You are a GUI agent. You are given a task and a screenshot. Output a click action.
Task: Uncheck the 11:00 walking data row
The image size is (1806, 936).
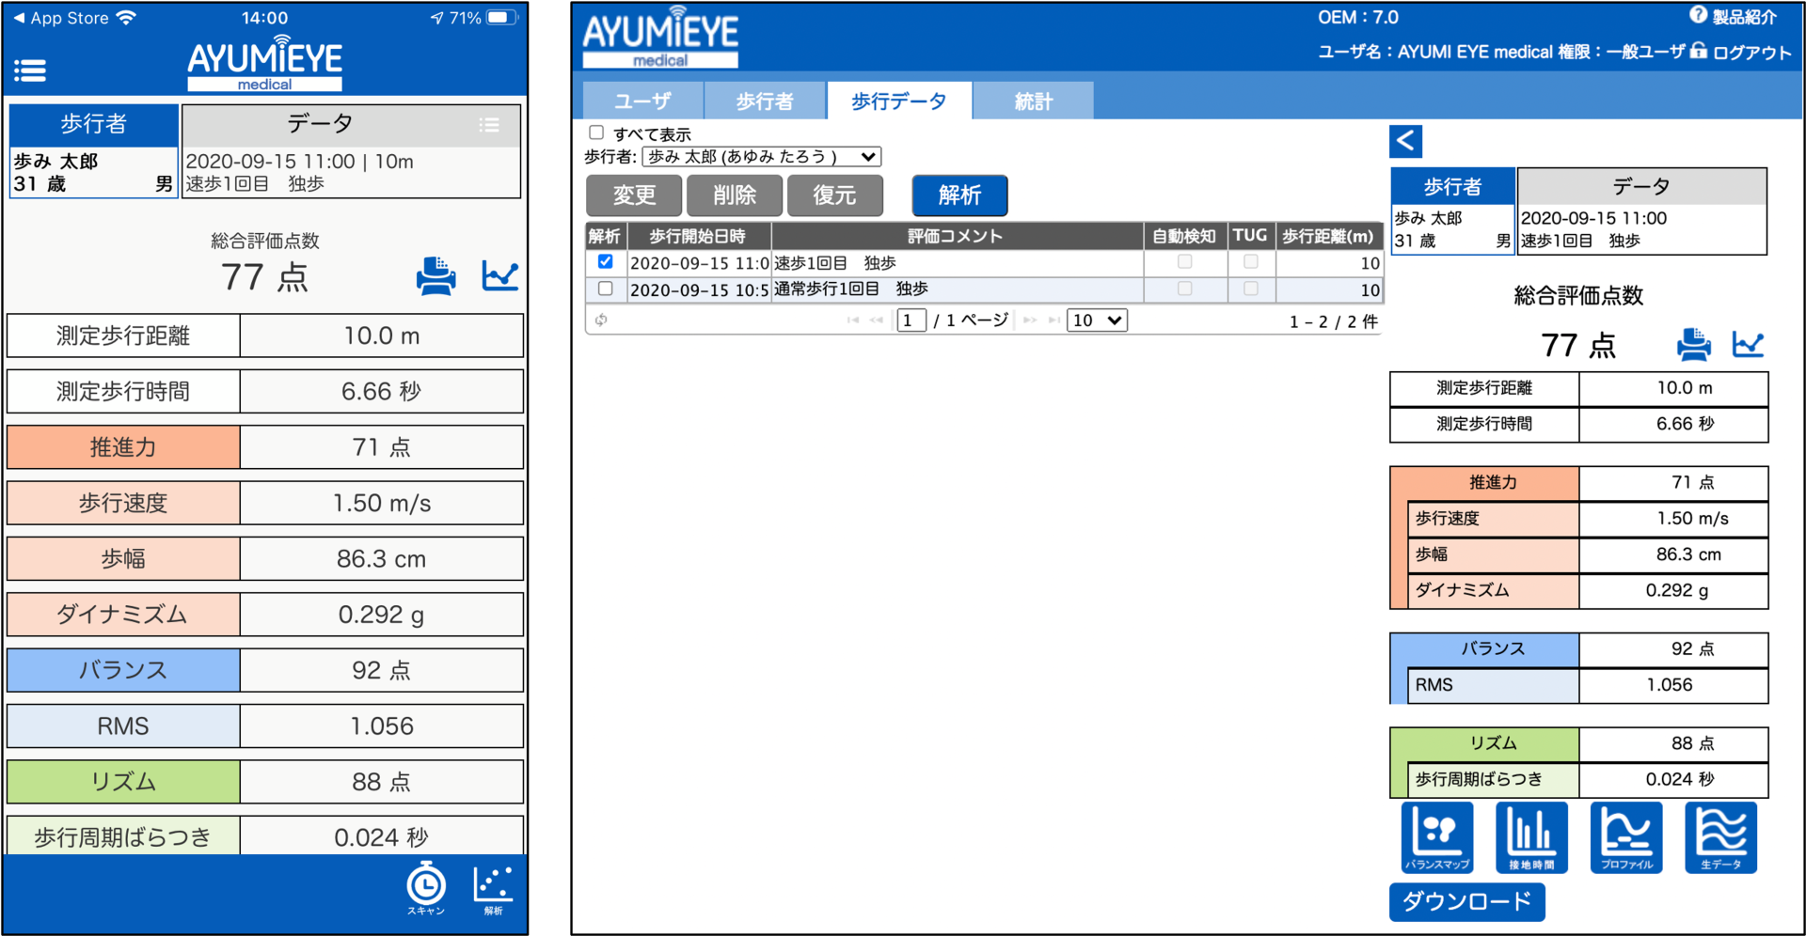coord(606,262)
